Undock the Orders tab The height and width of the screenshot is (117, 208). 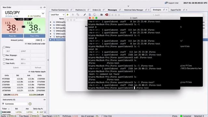click(x=104, y=10)
